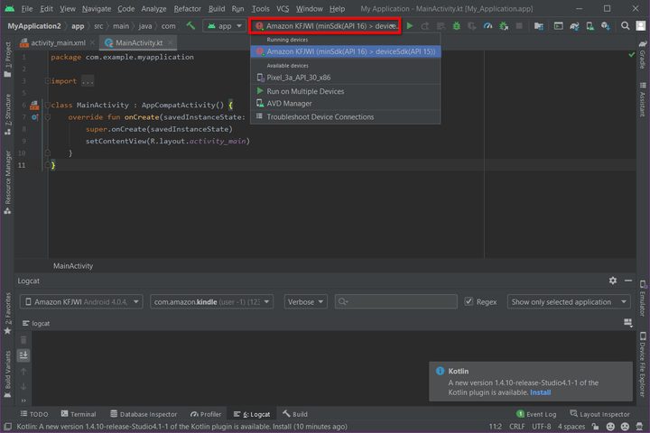
Task: Open the app run configuration dropdown
Action: point(224,25)
